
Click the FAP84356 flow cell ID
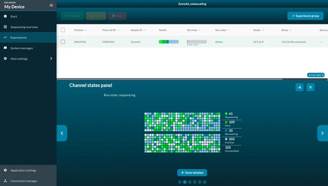(109, 42)
